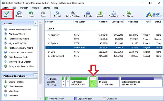Screen dimensions: 164x101
Task: Click the Disk 1 heading in list
Action: (51, 28)
